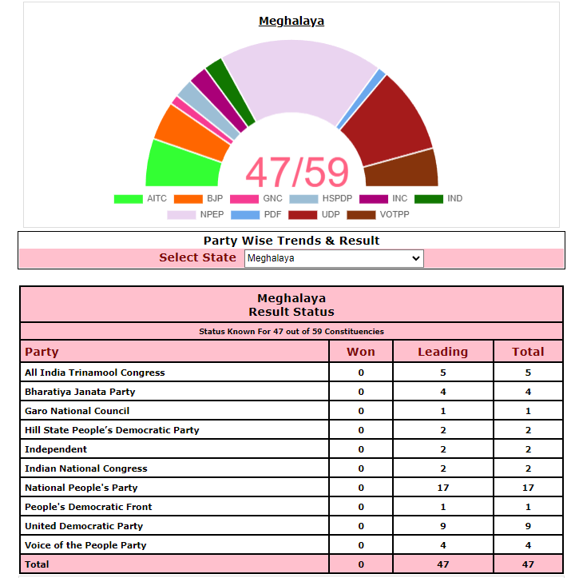Viewport: 575px width, 578px height.
Task: Click the INC magenta legend swatch
Action: (x=373, y=199)
